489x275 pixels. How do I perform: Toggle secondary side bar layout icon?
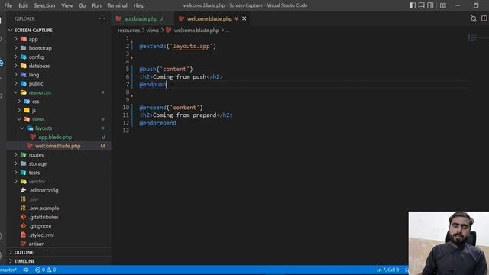[x=430, y=5]
